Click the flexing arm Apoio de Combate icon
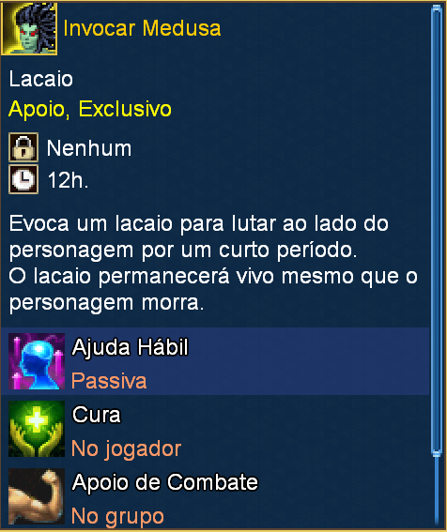Image resolution: width=447 pixels, height=532 pixels. click(37, 496)
